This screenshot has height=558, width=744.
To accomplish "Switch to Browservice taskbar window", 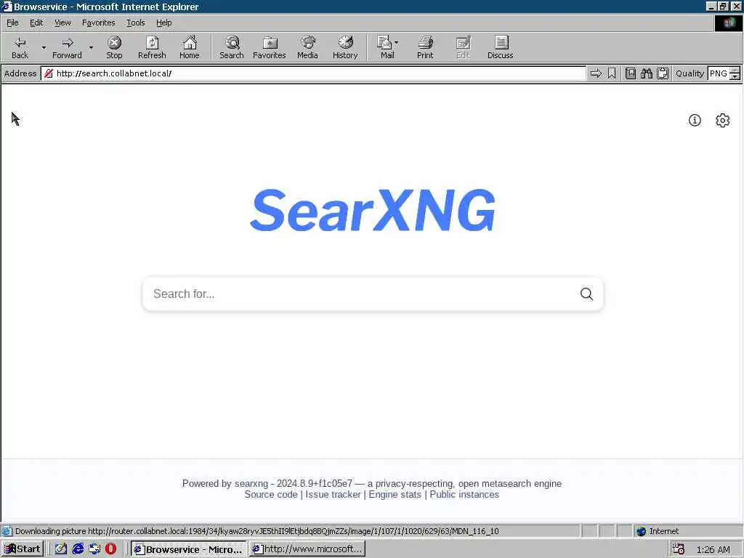I will tap(188, 549).
